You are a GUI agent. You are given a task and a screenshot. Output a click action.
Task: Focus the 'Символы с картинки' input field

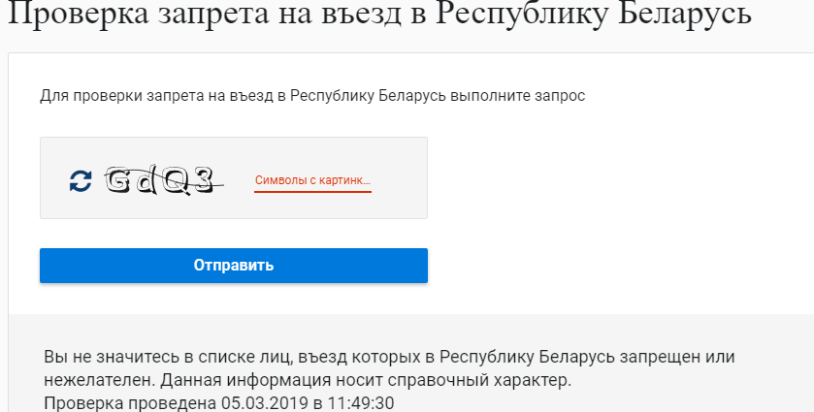coord(312,179)
